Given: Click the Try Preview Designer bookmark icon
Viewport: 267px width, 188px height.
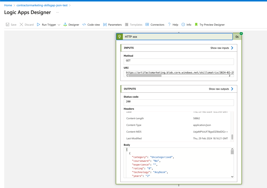Looking at the screenshot, I should coord(196,25).
